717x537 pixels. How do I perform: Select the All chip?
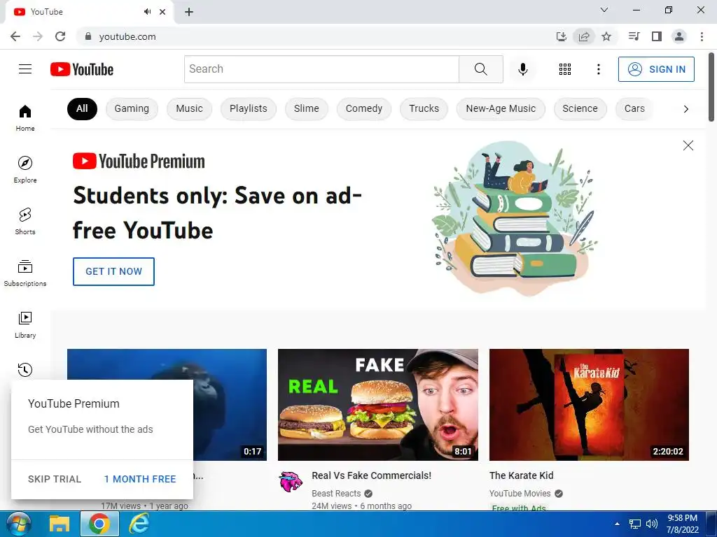[82, 108]
